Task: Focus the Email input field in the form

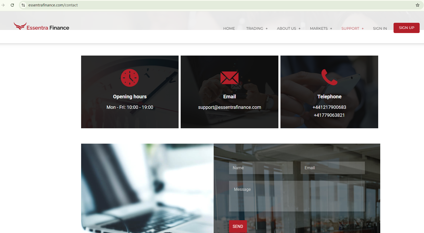Action: (333, 168)
